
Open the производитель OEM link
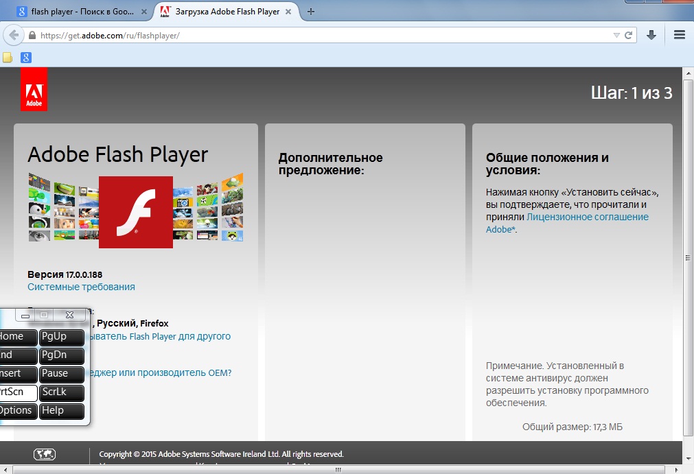coord(160,372)
